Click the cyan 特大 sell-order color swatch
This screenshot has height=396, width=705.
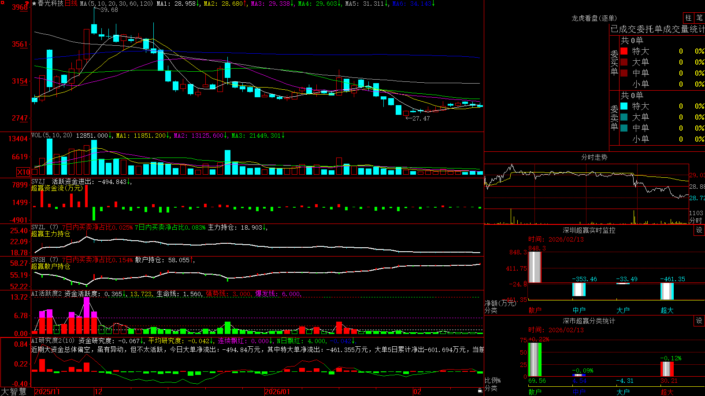(x=624, y=106)
